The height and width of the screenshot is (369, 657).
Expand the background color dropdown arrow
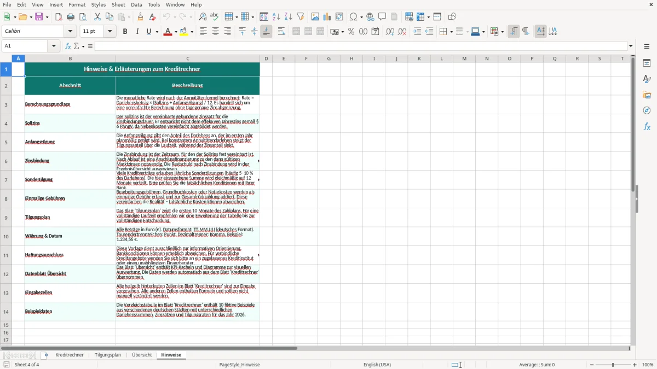tap(192, 32)
